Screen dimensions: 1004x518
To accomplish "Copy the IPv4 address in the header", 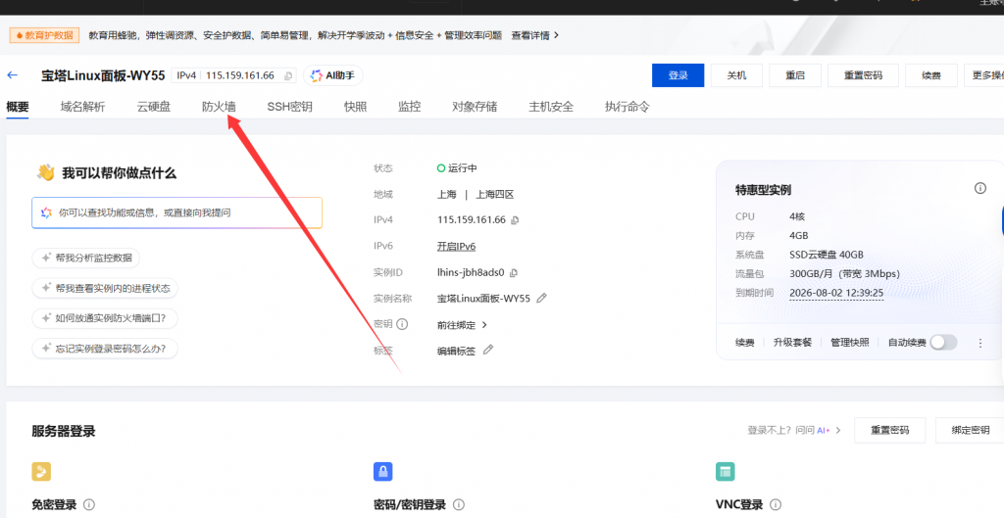I will pyautogui.click(x=288, y=76).
